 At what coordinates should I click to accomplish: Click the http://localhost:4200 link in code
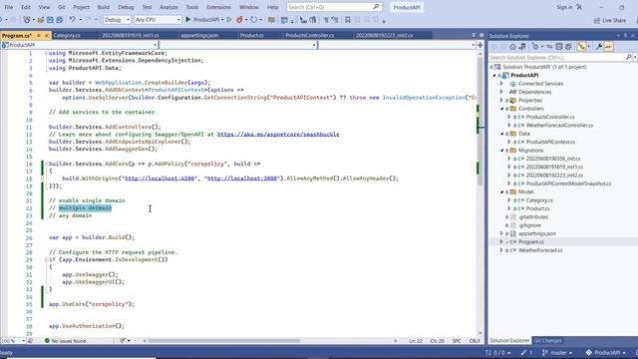tap(159, 179)
